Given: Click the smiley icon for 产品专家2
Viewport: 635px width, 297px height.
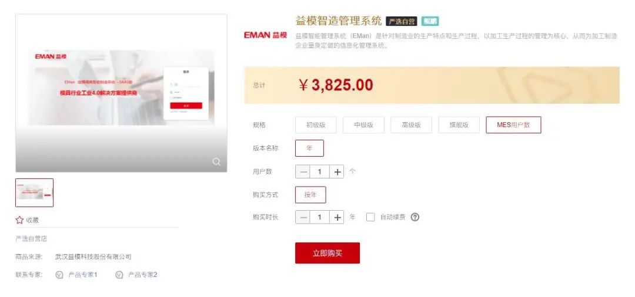Looking at the screenshot, I should pos(119,275).
